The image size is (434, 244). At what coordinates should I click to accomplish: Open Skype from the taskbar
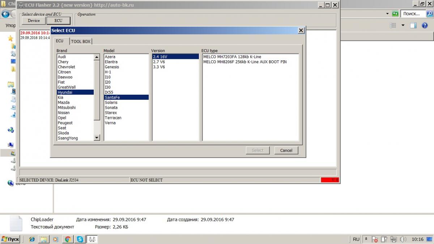pos(80,239)
